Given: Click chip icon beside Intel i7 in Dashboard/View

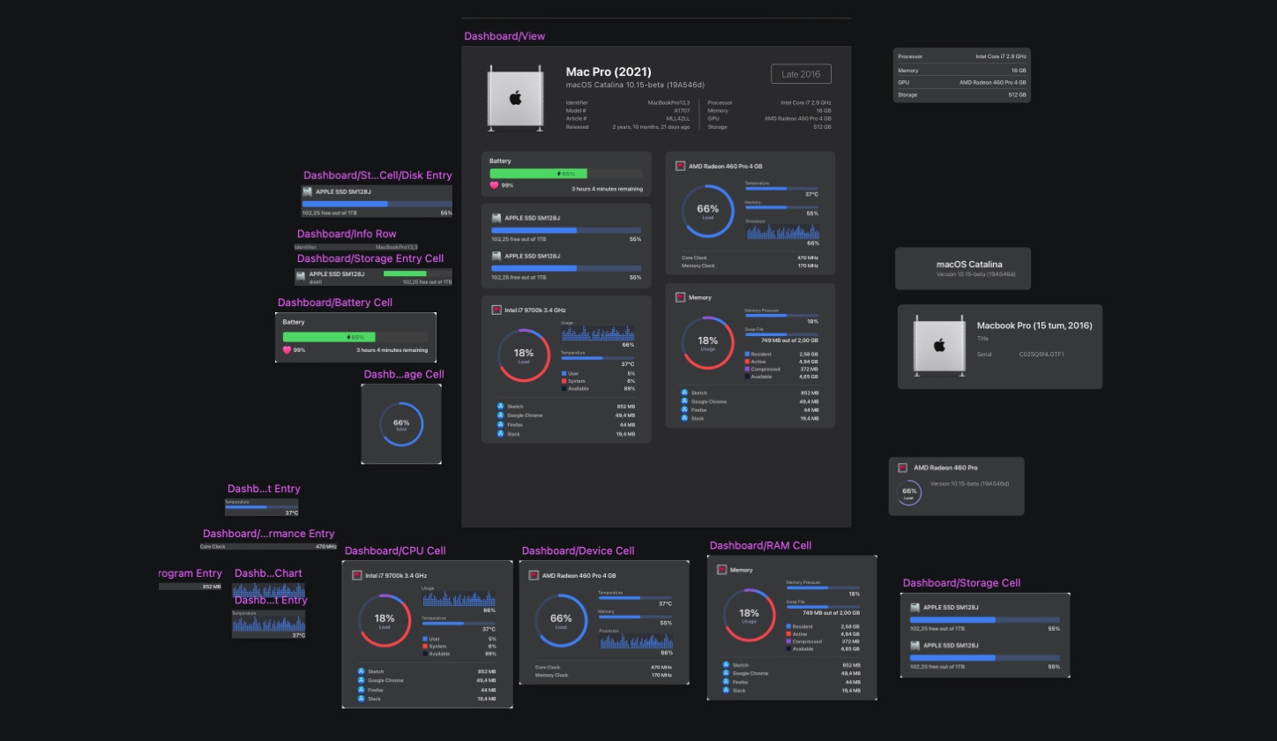Looking at the screenshot, I should 497,310.
